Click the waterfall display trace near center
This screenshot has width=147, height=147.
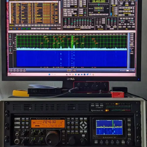[72, 59]
